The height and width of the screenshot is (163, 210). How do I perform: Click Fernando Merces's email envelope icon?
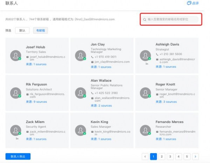click(157, 132)
